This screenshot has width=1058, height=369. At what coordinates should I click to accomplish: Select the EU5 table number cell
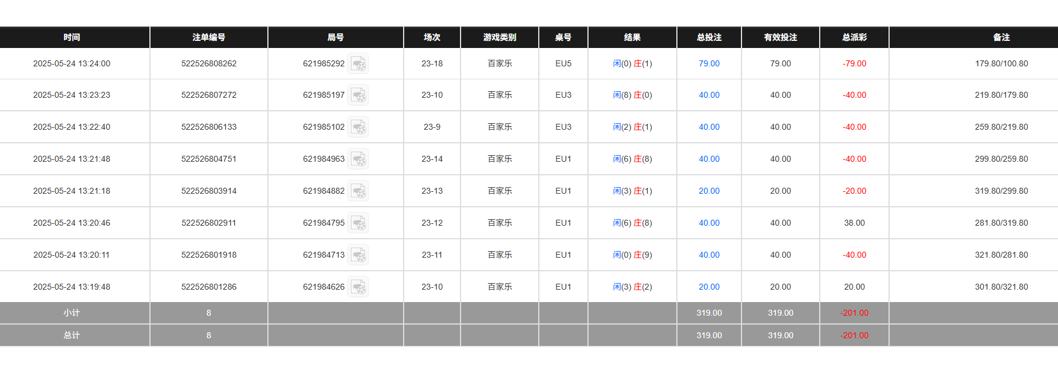[562, 63]
